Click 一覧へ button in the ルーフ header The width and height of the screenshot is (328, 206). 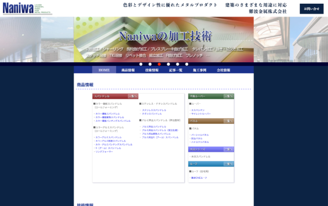[228, 164]
